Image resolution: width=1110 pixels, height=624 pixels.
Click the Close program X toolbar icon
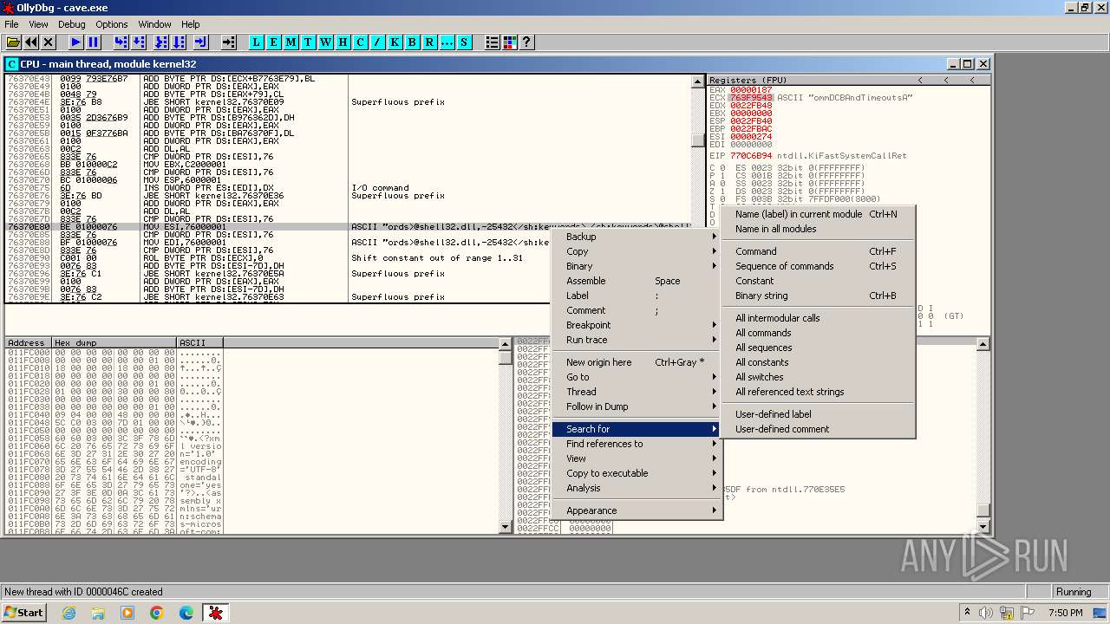tap(49, 42)
